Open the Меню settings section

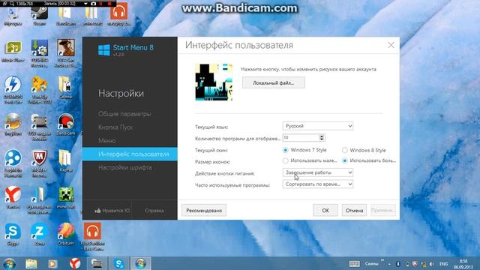(106, 141)
